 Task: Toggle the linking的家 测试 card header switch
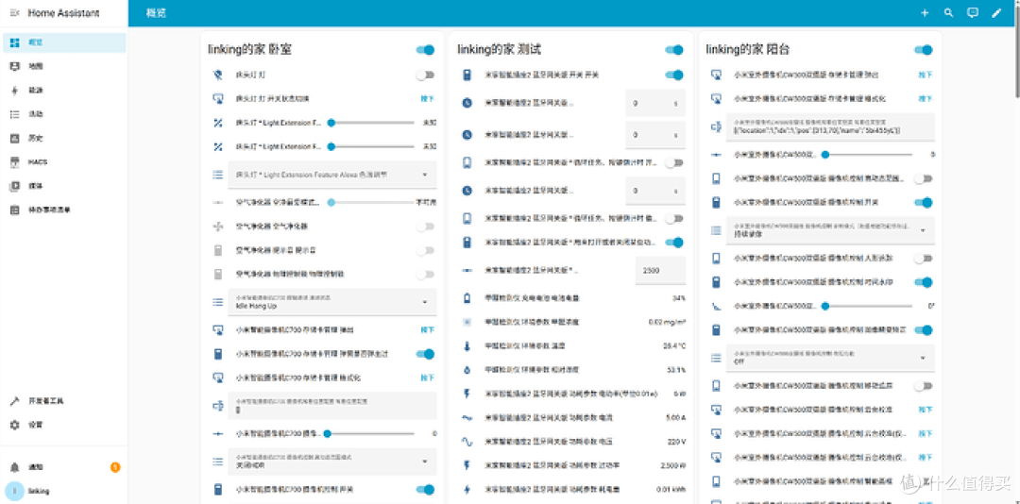[674, 50]
